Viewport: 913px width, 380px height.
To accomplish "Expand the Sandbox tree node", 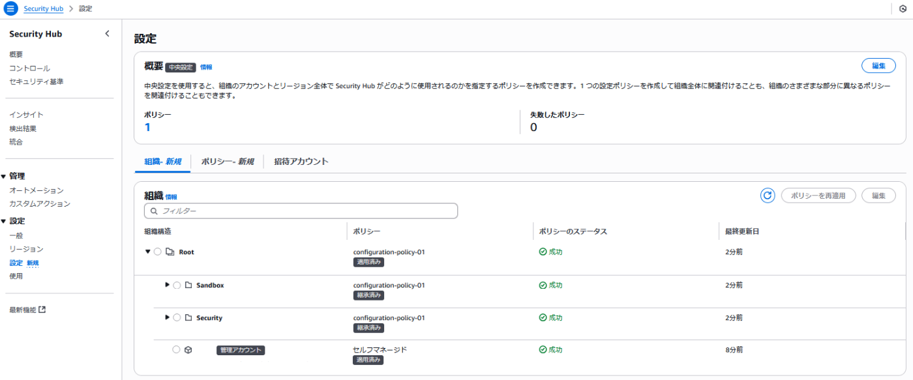I will (168, 285).
